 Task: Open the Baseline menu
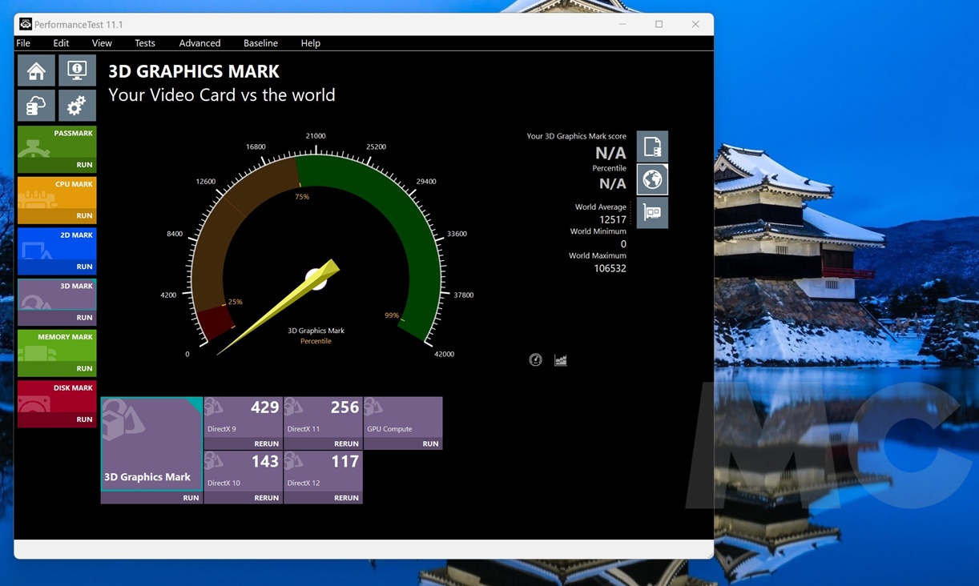[260, 43]
